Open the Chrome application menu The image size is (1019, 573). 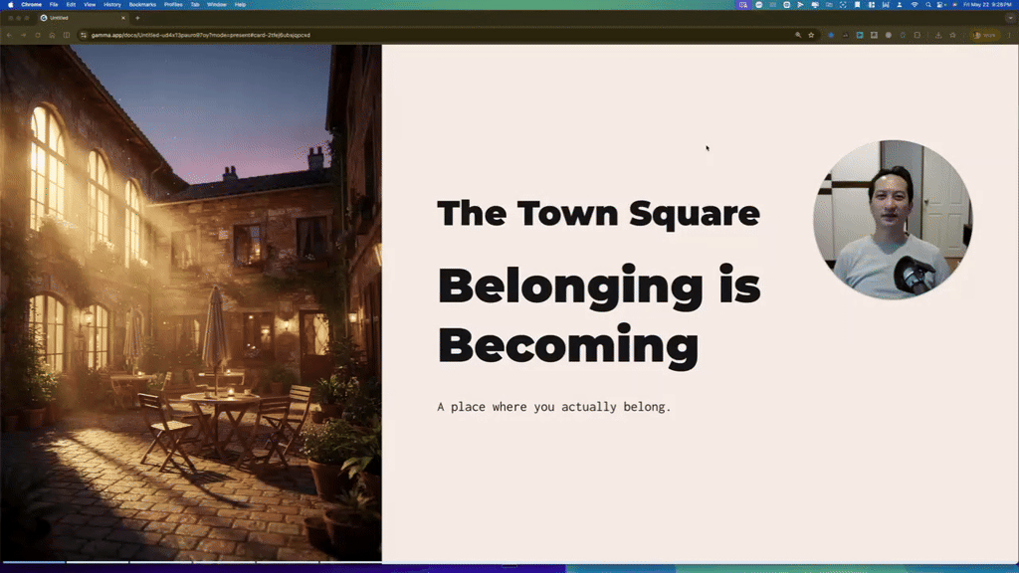31,5
